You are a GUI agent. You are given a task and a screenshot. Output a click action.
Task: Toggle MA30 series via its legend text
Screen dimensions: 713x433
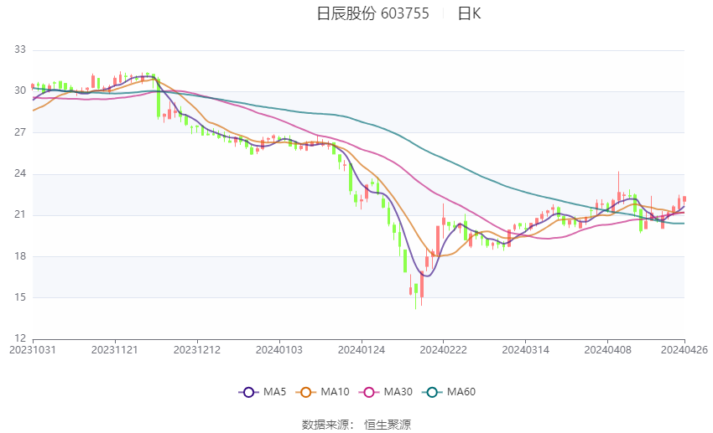397,391
